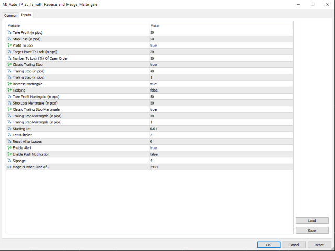
Task: Select the Stop Loss (in pips) value
Action: [152, 39]
